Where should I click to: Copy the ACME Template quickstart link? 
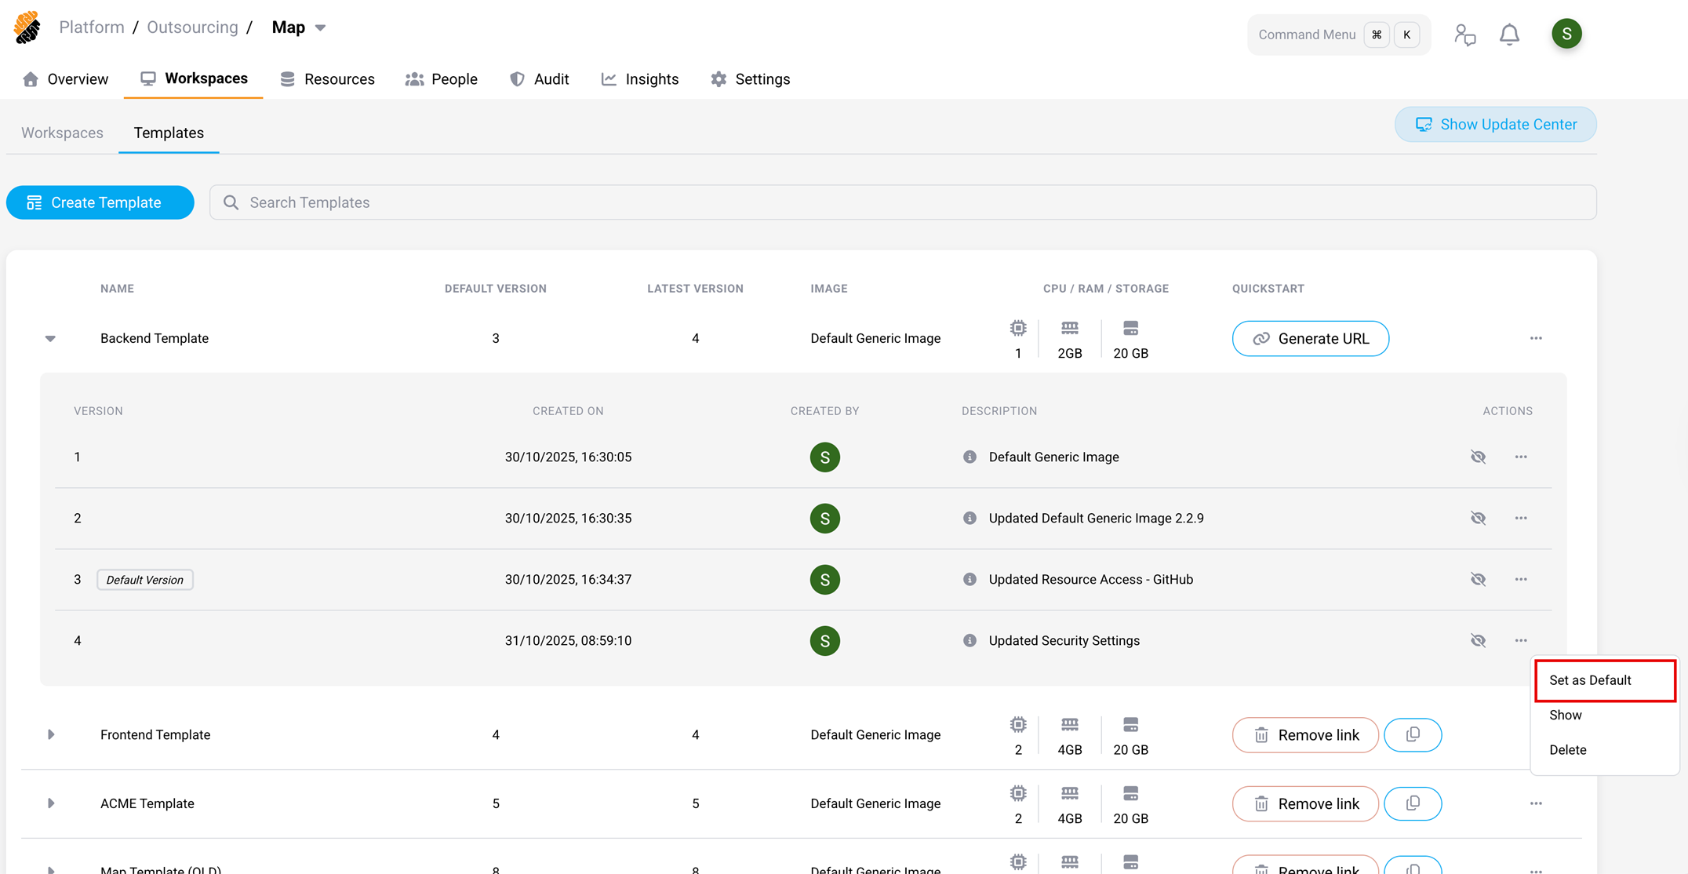pos(1413,803)
